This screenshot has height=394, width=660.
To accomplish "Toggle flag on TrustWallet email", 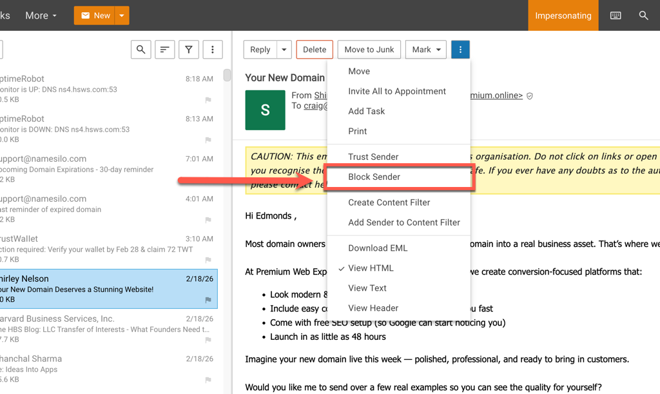I will click(x=208, y=260).
